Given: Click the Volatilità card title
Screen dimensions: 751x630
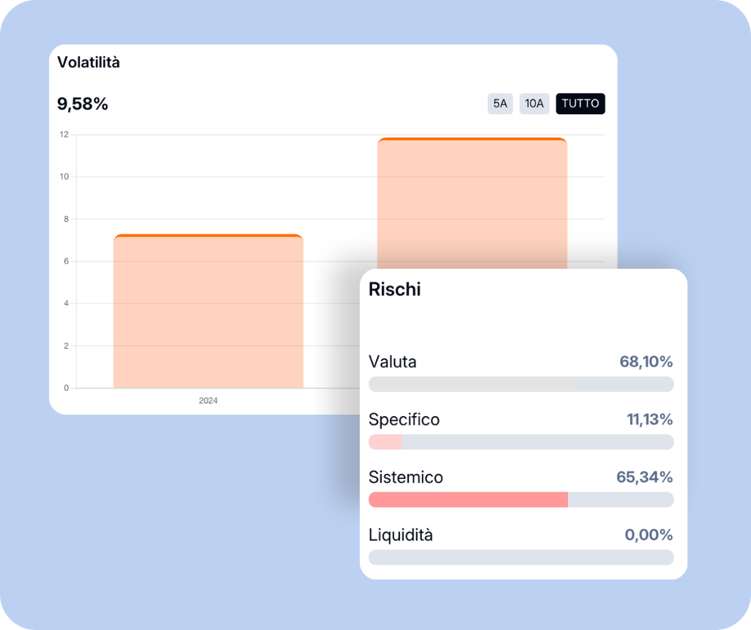Looking at the screenshot, I should (x=89, y=63).
